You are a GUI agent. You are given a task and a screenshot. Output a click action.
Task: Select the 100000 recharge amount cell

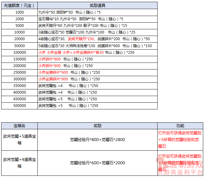point(19,53)
